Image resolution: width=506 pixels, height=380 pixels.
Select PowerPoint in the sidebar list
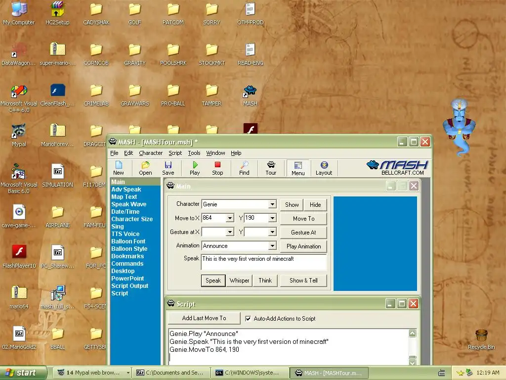pos(127,279)
